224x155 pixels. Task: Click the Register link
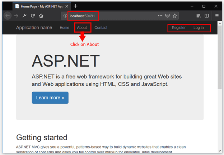click(179, 28)
